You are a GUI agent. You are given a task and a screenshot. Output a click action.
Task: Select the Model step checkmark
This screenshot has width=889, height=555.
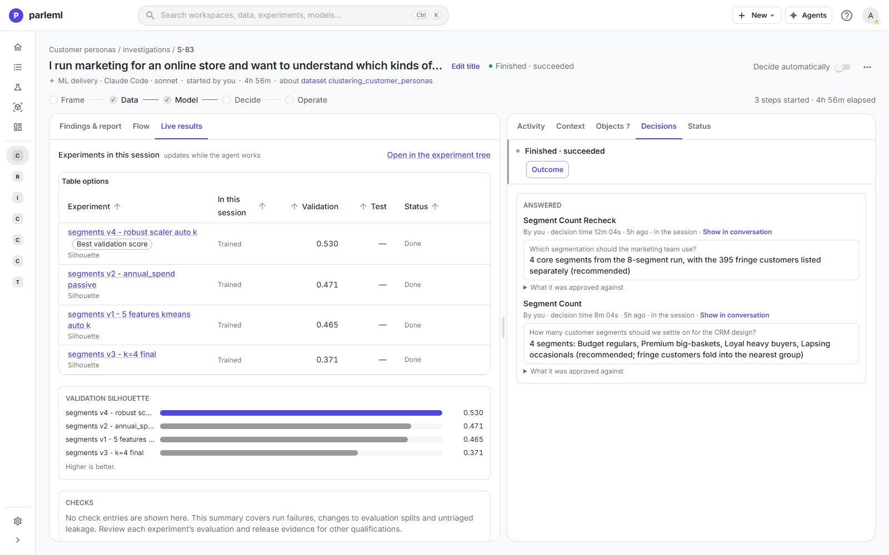[167, 100]
